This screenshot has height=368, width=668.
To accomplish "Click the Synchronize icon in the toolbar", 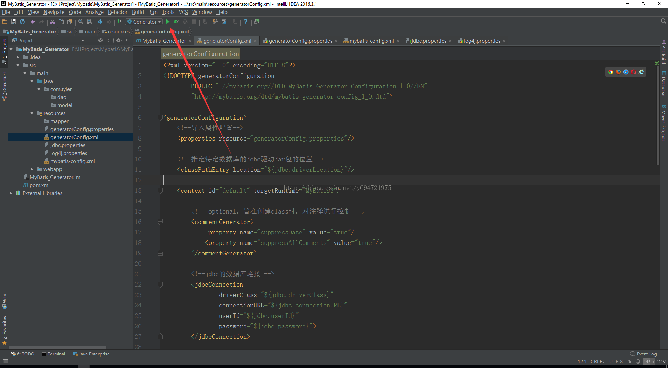I will pos(22,22).
